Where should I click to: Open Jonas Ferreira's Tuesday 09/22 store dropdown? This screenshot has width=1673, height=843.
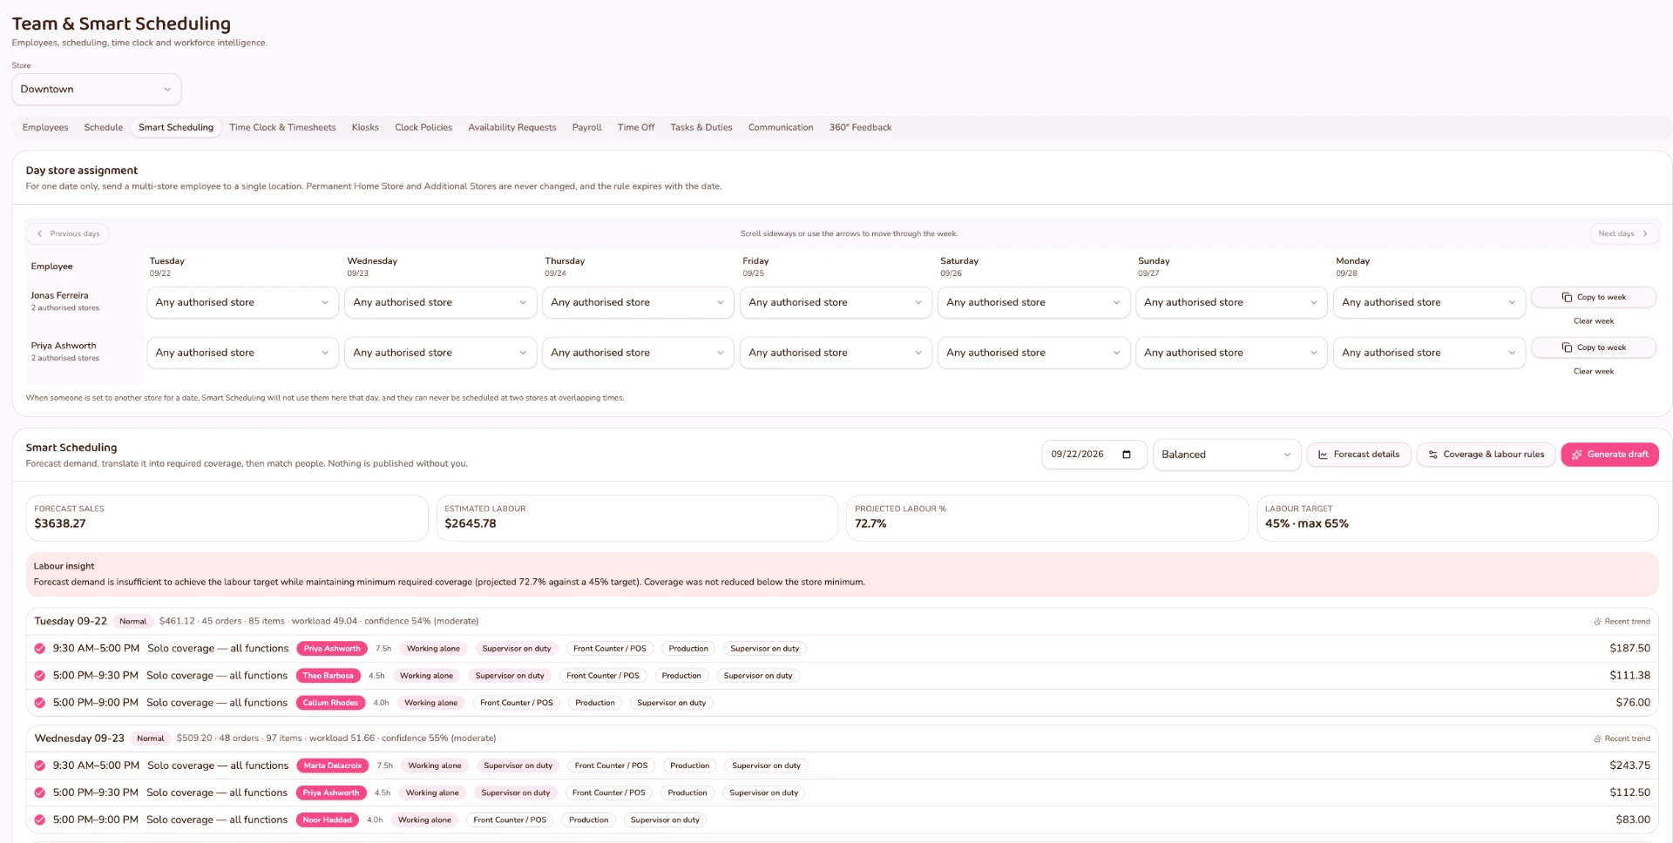242,302
